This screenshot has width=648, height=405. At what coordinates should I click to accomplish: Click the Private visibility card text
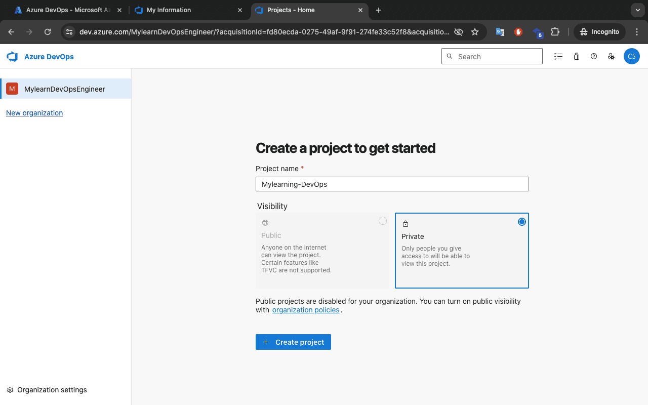click(435, 256)
